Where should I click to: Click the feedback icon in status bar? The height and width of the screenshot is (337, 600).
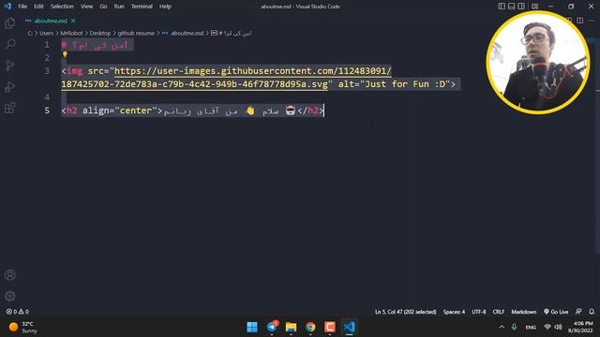click(578, 312)
